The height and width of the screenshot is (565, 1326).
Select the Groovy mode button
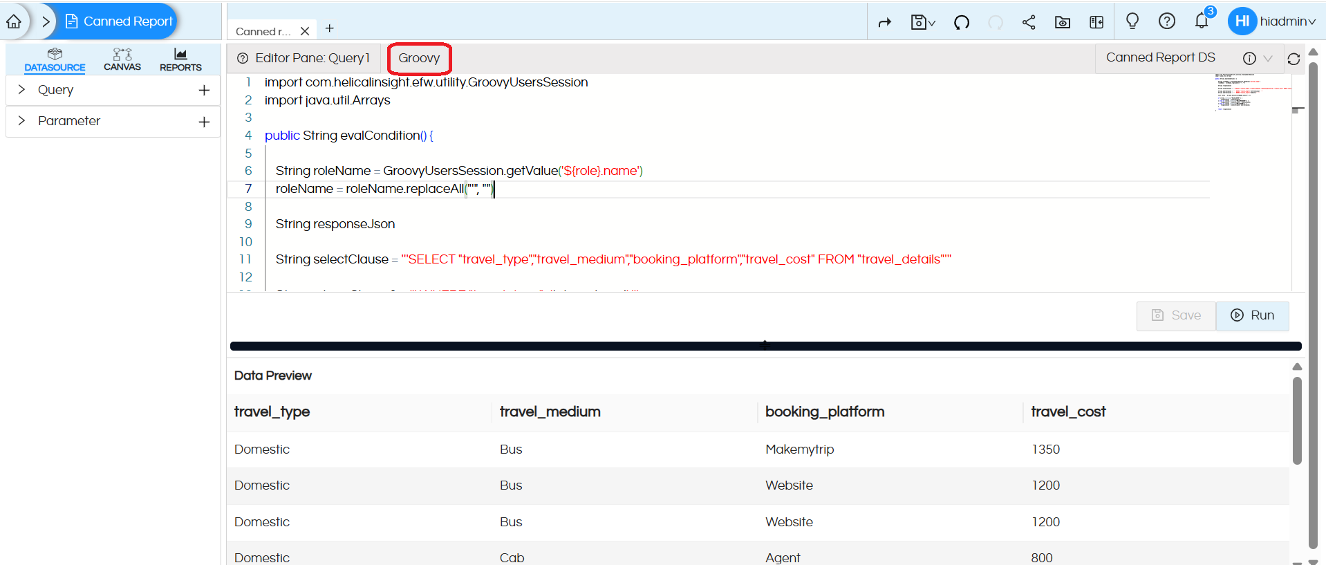click(x=419, y=58)
